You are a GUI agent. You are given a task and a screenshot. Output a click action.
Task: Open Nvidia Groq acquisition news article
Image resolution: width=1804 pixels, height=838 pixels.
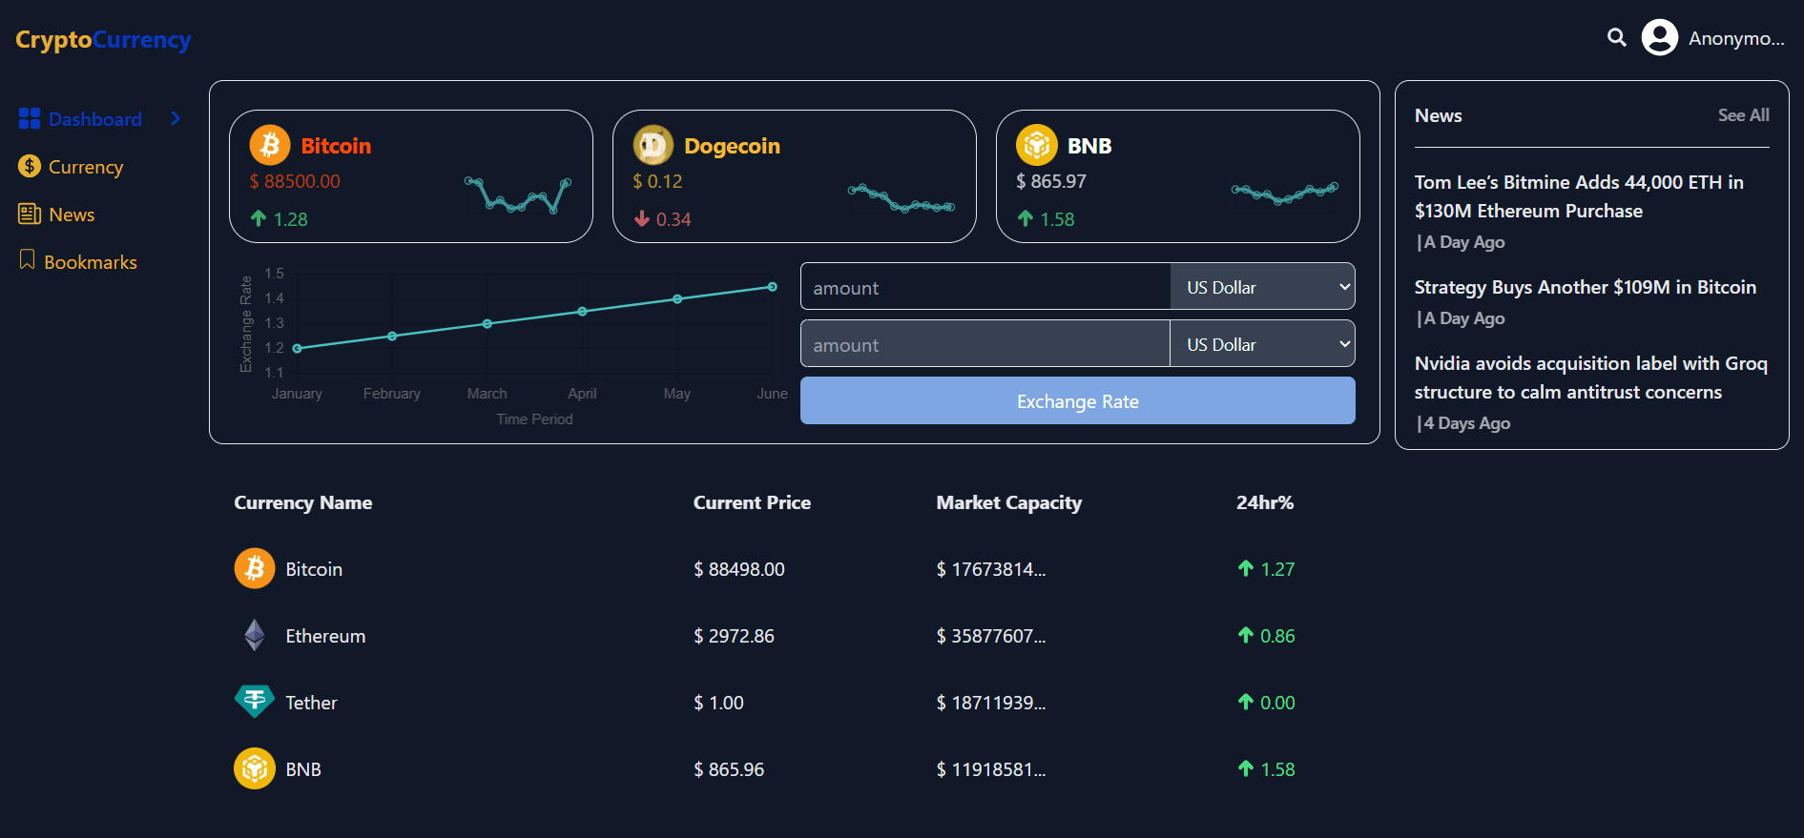coord(1590,378)
